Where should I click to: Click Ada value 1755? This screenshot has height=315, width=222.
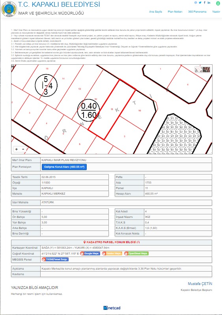tap(148, 183)
